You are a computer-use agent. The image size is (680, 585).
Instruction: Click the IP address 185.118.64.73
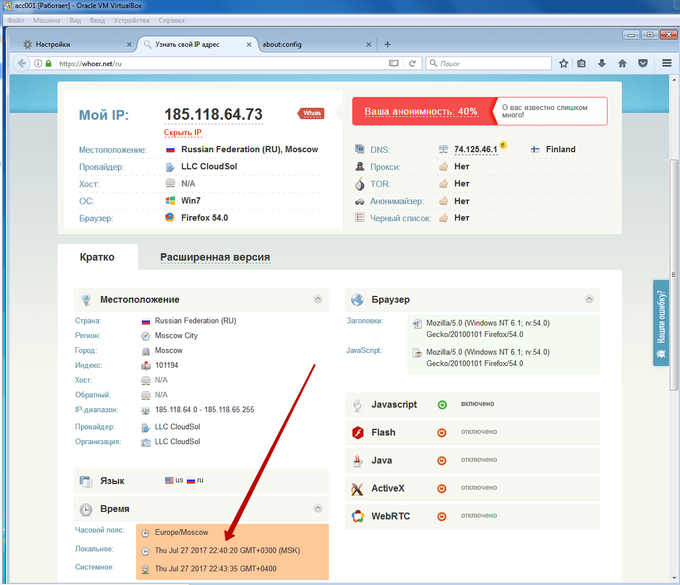pos(213,115)
